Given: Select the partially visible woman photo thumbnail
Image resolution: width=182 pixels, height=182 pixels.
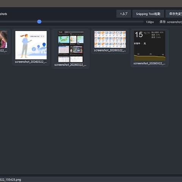Looking at the screenshot, I should pyautogui.click(x=3, y=39).
